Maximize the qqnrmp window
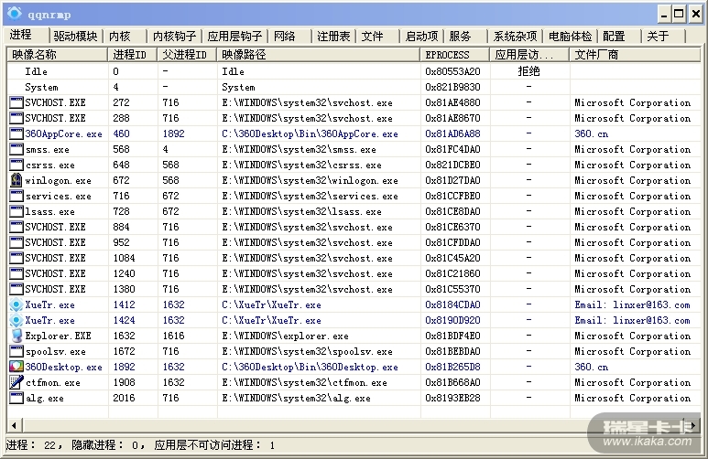The height and width of the screenshot is (459, 708). click(x=679, y=14)
